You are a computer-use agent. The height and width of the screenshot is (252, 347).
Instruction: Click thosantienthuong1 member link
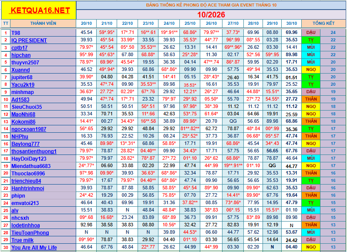34,151
